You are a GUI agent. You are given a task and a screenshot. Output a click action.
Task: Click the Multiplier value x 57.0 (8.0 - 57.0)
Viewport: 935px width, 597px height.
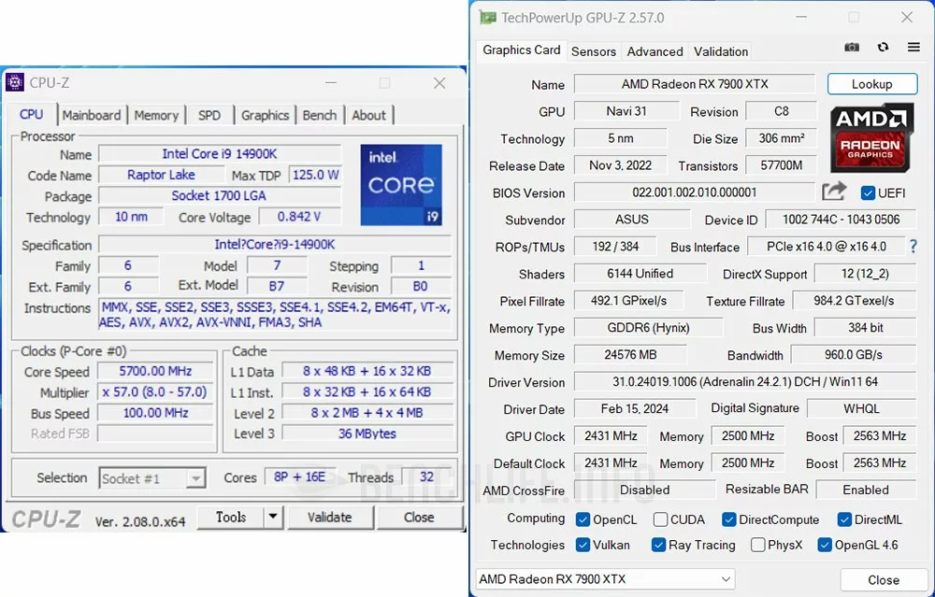click(155, 392)
